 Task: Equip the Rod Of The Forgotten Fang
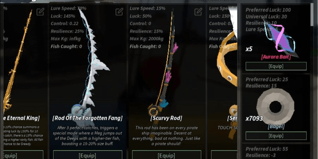coord(88,155)
